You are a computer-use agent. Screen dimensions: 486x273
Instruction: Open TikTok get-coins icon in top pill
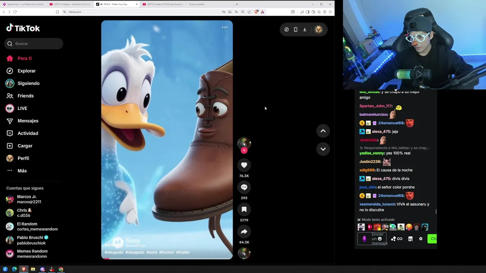click(x=287, y=30)
